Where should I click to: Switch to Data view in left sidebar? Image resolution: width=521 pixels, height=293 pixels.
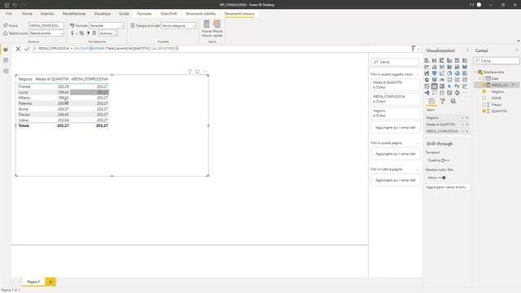coord(6,60)
